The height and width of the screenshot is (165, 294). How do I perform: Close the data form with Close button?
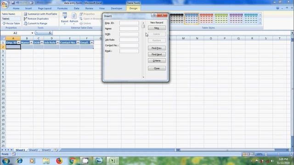coord(157,68)
